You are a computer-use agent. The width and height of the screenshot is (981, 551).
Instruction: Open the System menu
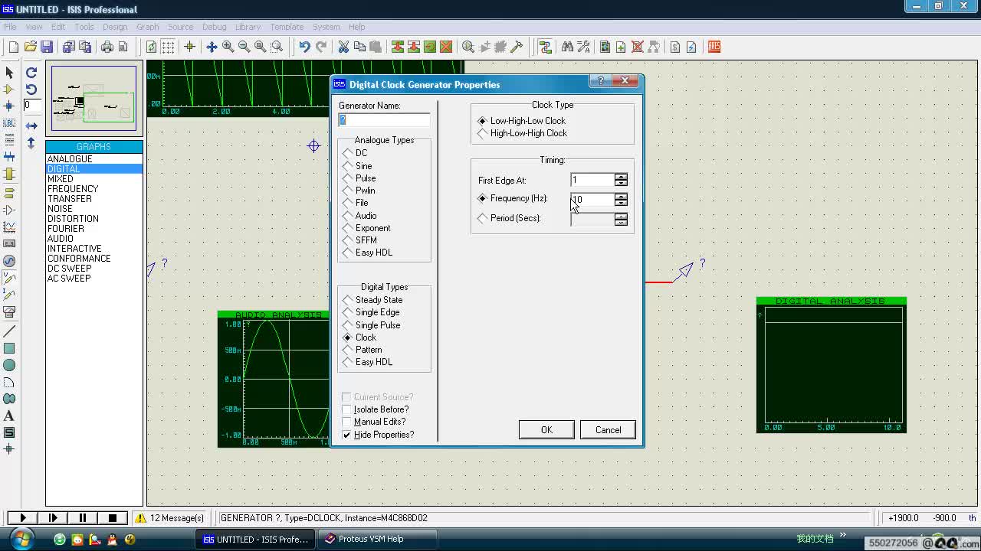coord(326,27)
